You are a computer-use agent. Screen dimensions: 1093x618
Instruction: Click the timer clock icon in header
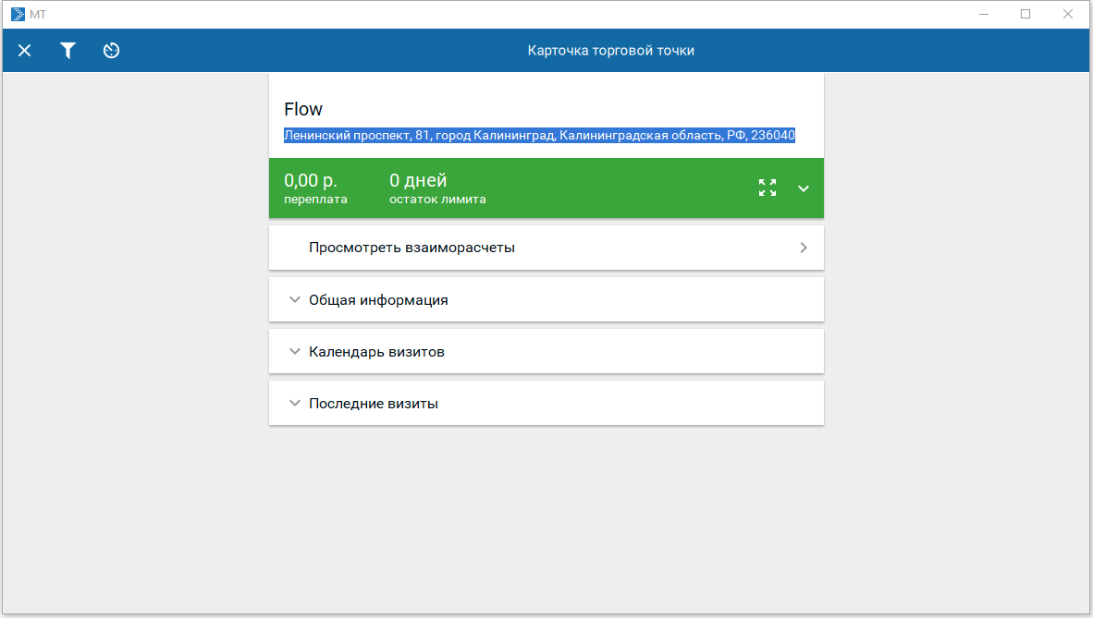pos(111,51)
